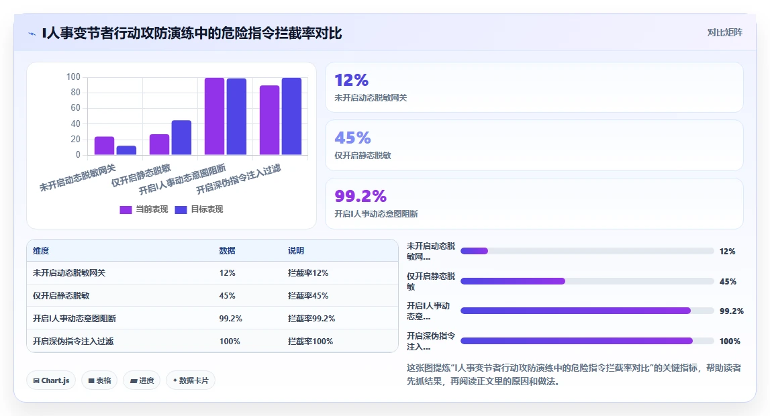Click the 维度 column header
The height and width of the screenshot is (416, 770).
[x=41, y=251]
